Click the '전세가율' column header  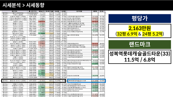(x=49, y=11)
